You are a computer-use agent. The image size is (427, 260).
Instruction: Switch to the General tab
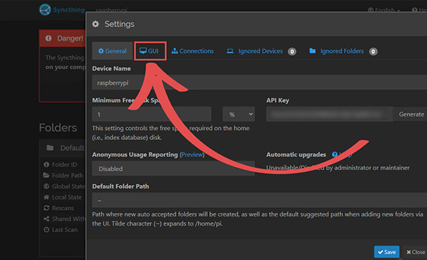(112, 51)
